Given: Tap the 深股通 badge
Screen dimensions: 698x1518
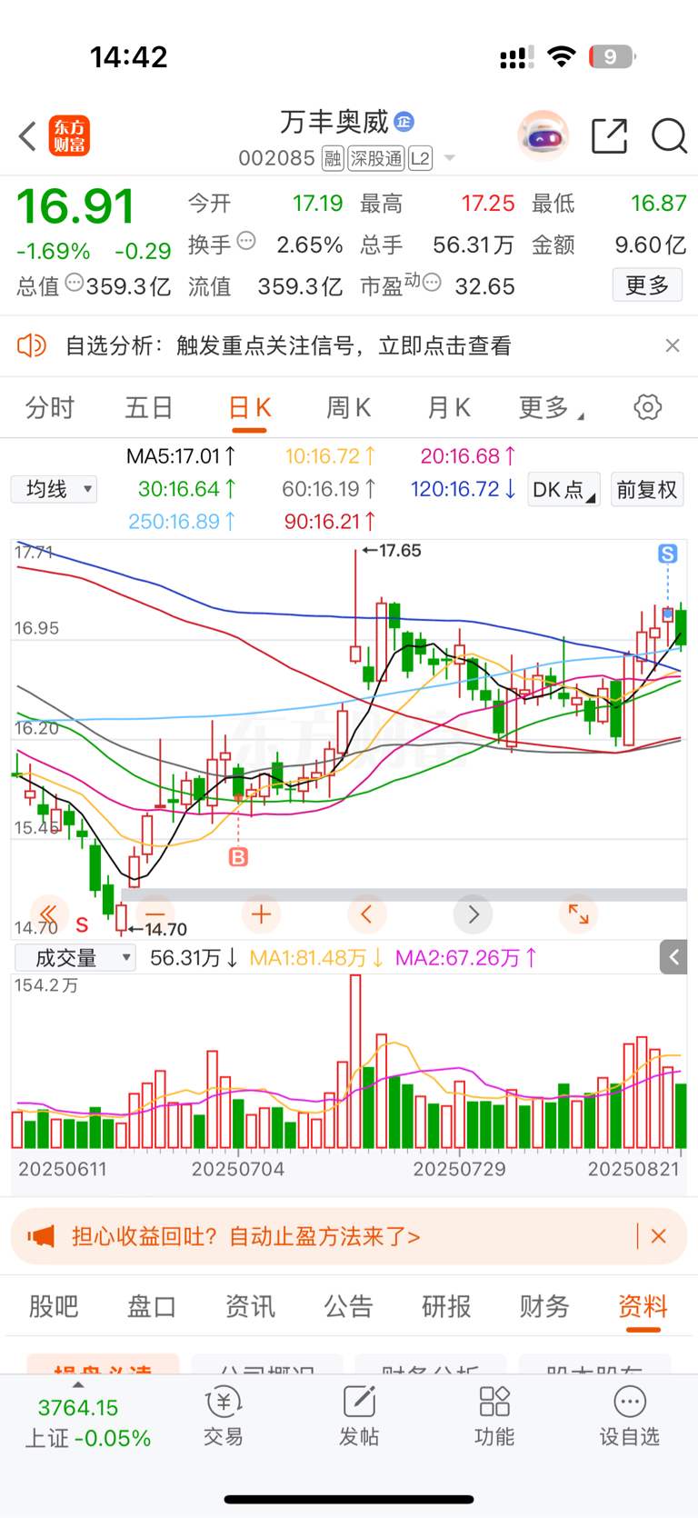Looking at the screenshot, I should click(x=376, y=159).
